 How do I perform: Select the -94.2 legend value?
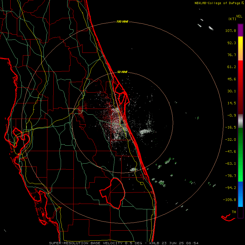click(231, 188)
